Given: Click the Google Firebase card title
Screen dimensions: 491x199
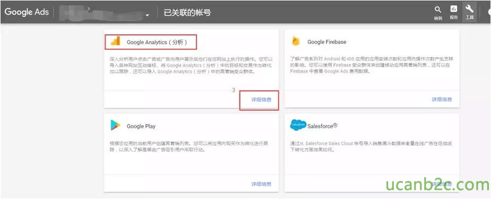Looking at the screenshot, I should click(x=326, y=42).
